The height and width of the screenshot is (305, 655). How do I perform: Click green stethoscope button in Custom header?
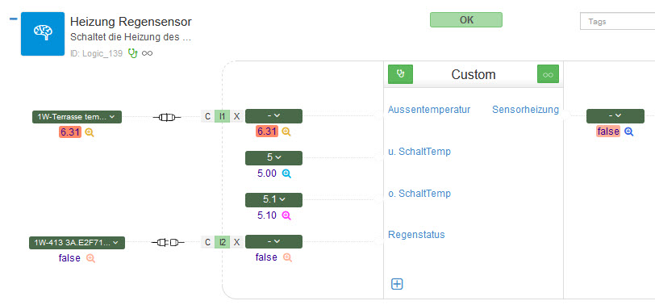click(400, 74)
